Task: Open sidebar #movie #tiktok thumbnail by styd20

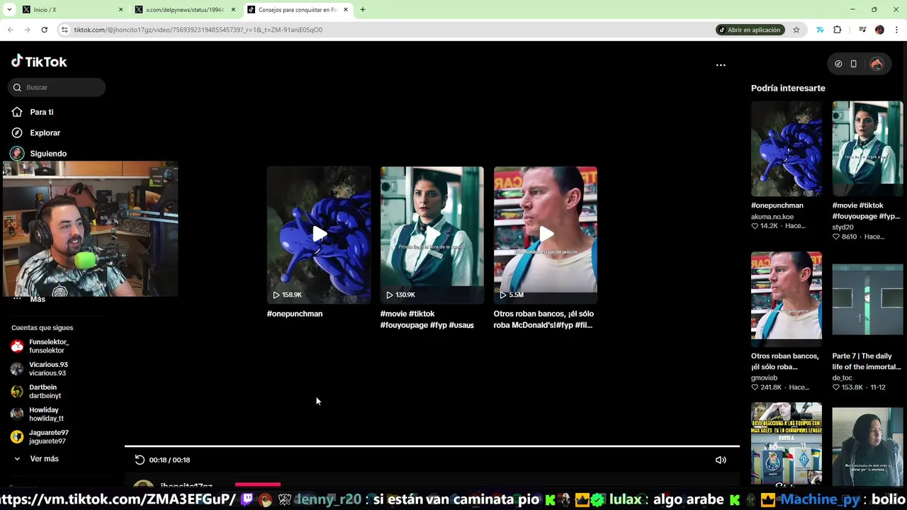Action: tap(867, 149)
